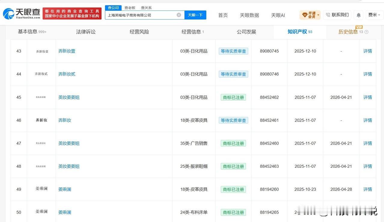Clear the search box with the X icon

tap(179, 15)
